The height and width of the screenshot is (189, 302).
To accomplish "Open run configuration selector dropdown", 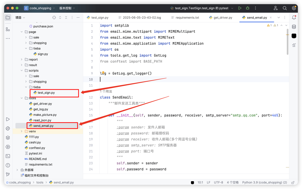I will (202, 8).
